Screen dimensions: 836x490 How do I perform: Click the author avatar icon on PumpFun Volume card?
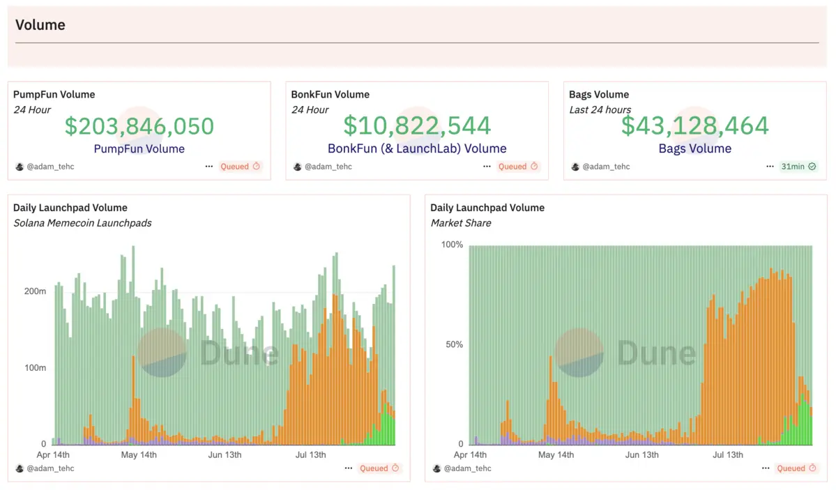click(19, 167)
